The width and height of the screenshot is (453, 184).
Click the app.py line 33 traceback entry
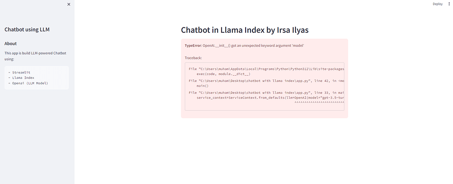(x=266, y=93)
